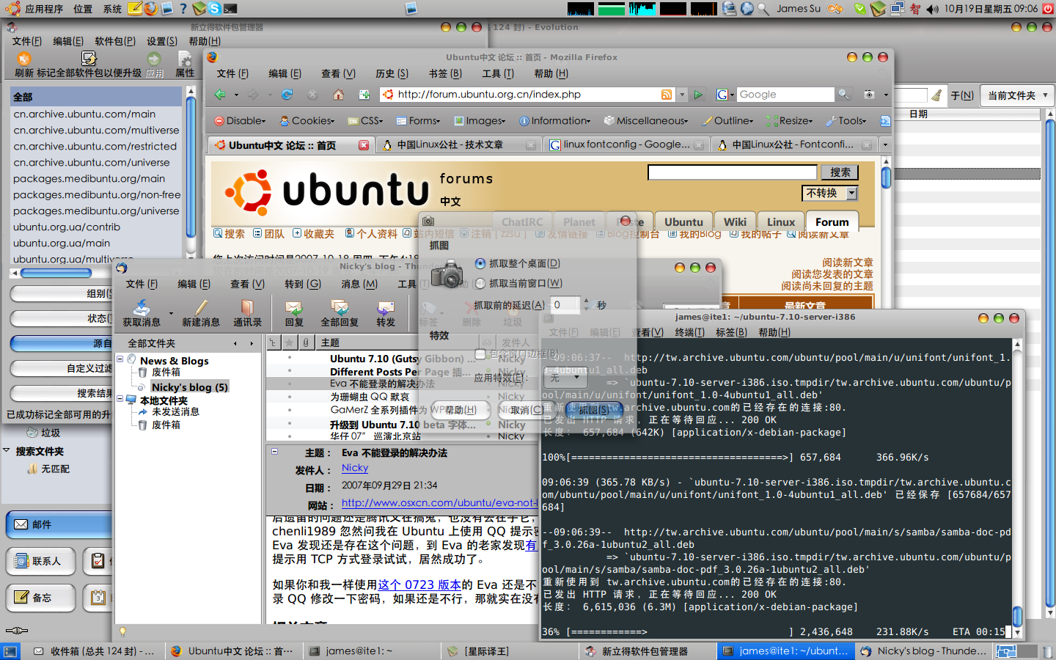Click the Cancel (取消) button in the screenshot dialog
Screen dimensions: 1056x660
click(x=527, y=410)
